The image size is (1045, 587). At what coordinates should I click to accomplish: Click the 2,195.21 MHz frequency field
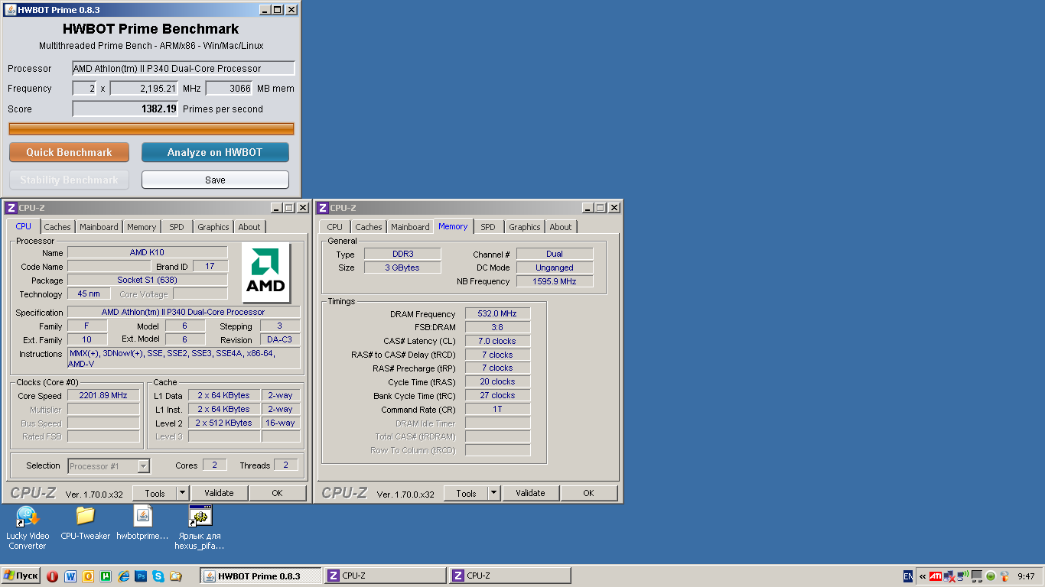[145, 88]
